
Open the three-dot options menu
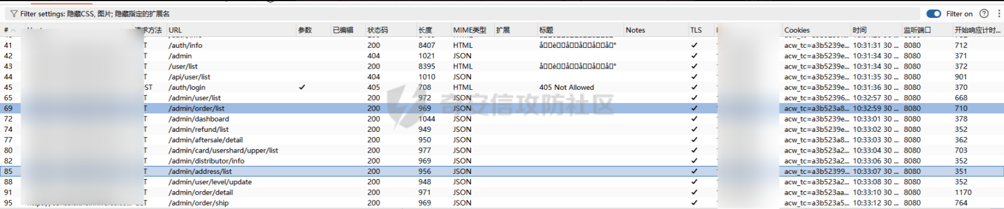point(999,14)
